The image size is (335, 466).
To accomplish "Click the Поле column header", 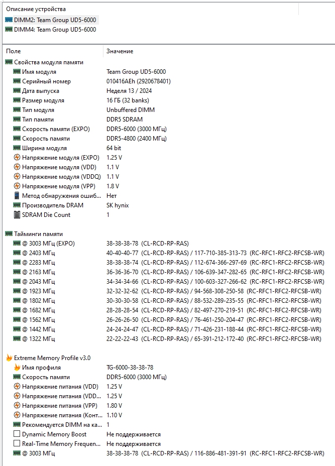I will (x=14, y=51).
